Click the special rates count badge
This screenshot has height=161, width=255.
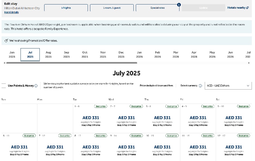pos(179,5)
